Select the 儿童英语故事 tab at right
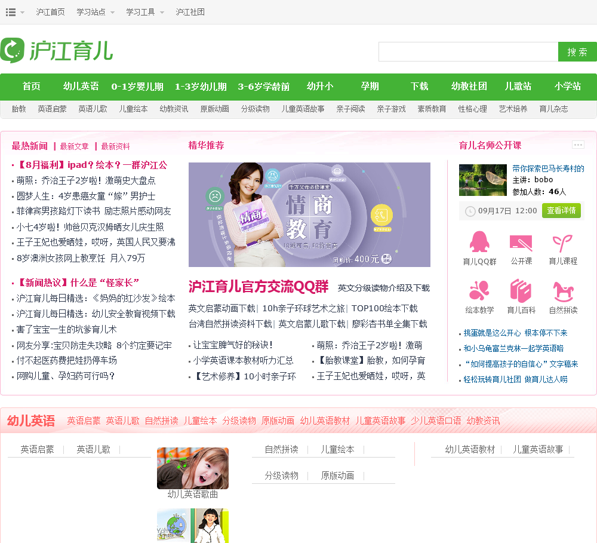597x543 pixels. point(538,450)
